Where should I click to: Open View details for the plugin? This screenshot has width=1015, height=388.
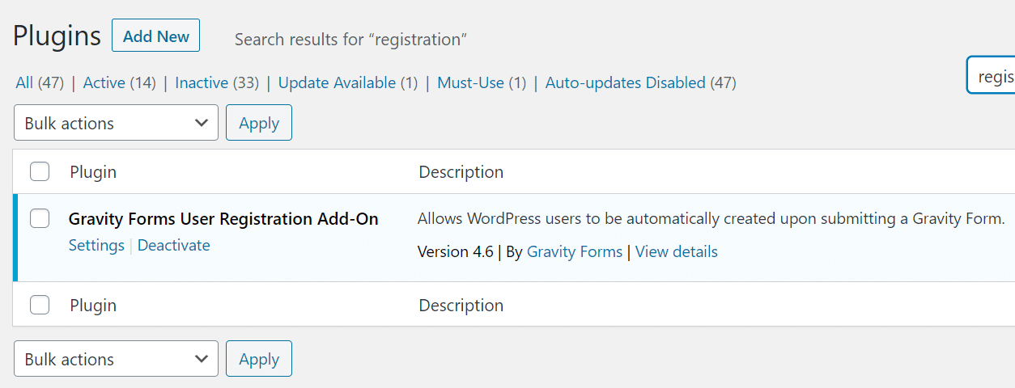pos(677,252)
